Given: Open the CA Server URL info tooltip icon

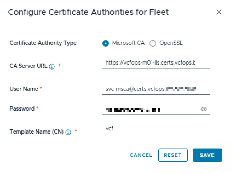Looking at the screenshot, I should tap(52, 66).
